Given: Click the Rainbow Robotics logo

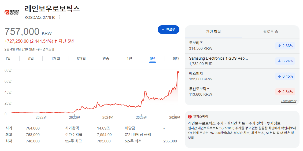Looking at the screenshot, I should (x=12, y=12).
